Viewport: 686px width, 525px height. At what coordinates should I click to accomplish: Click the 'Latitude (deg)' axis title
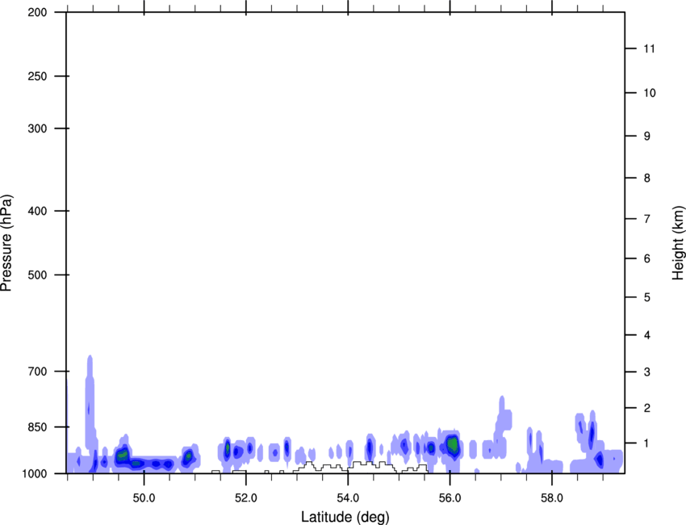(345, 517)
